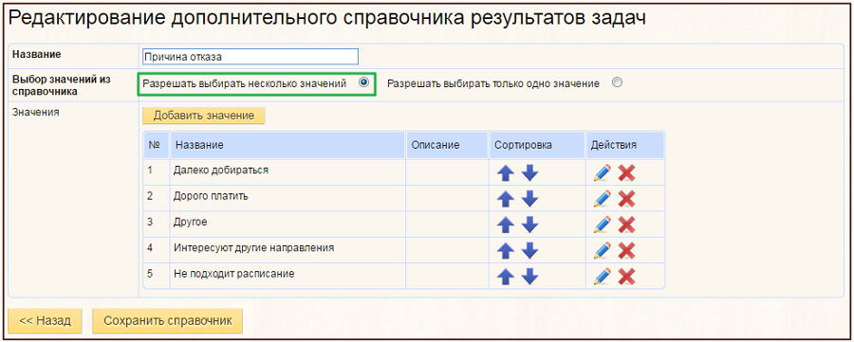
Task: Click 'Сохранить справочник' button
Action: click(168, 321)
